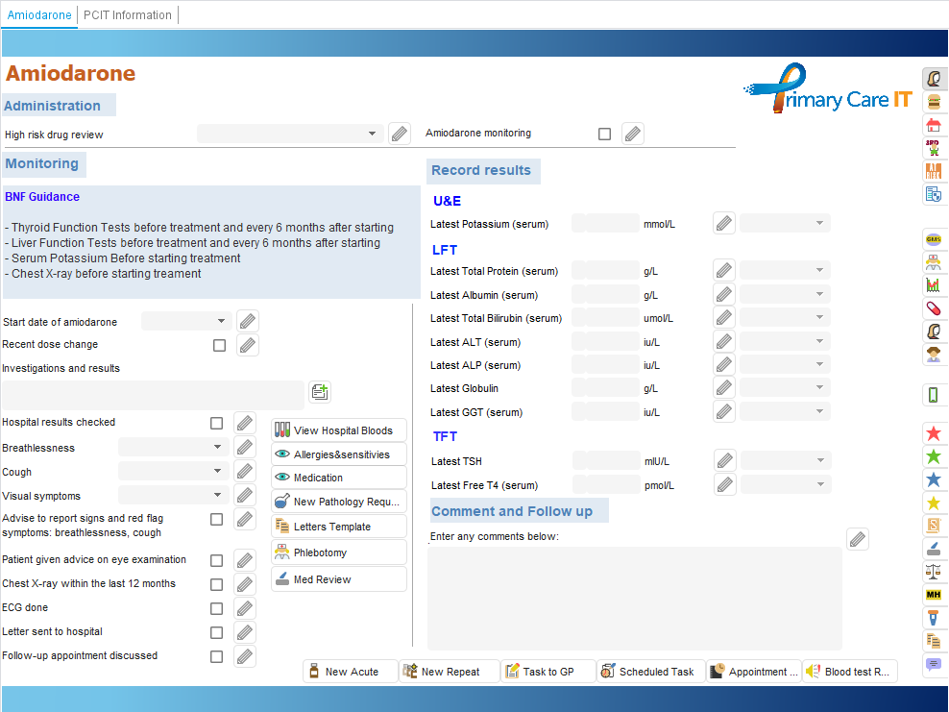Click into the comments text area
The height and width of the screenshot is (712, 949).
coord(634,598)
